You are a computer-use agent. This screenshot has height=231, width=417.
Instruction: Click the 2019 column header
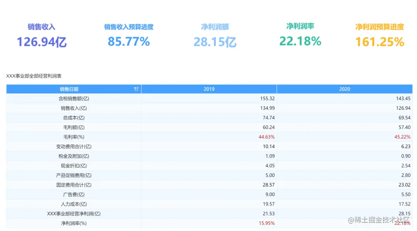(209, 88)
